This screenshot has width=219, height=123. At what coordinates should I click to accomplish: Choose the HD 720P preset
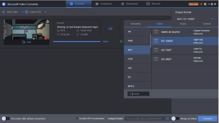185,50
